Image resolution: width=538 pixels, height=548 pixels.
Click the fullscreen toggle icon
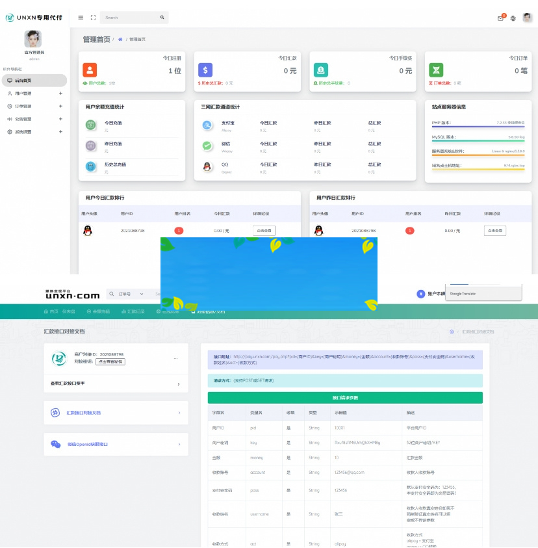point(93,18)
